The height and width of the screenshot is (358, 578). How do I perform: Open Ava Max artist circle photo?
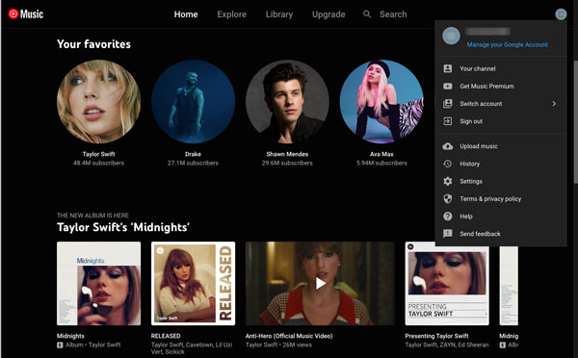pyautogui.click(x=381, y=102)
